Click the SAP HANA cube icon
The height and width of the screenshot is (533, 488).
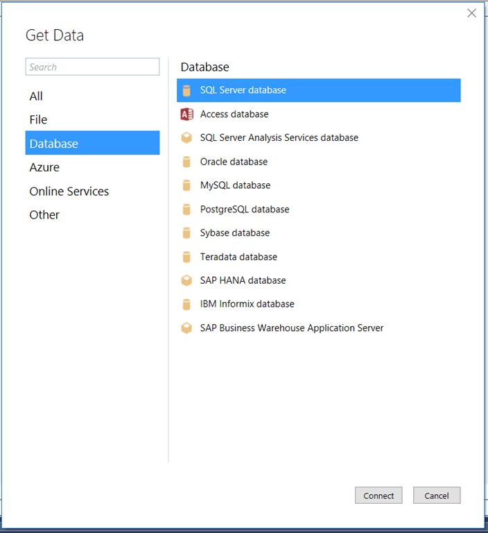[186, 280]
